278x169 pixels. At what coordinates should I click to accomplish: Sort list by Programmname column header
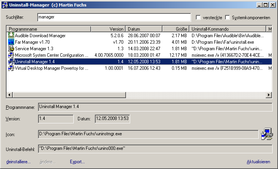point(49,29)
